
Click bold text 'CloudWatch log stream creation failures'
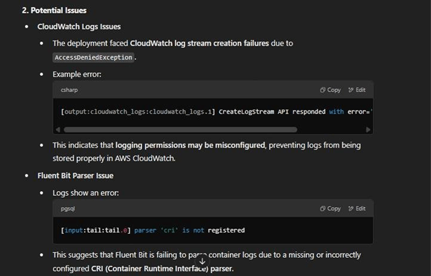point(199,44)
